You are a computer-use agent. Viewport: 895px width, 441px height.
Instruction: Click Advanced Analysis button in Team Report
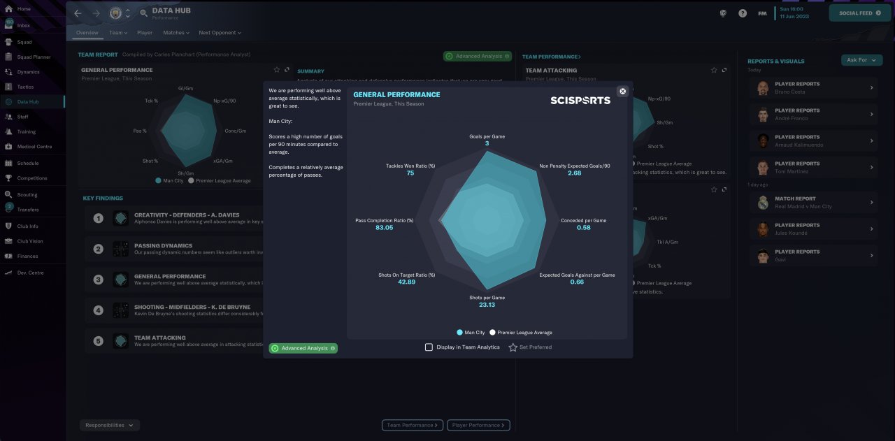pyautogui.click(x=478, y=56)
